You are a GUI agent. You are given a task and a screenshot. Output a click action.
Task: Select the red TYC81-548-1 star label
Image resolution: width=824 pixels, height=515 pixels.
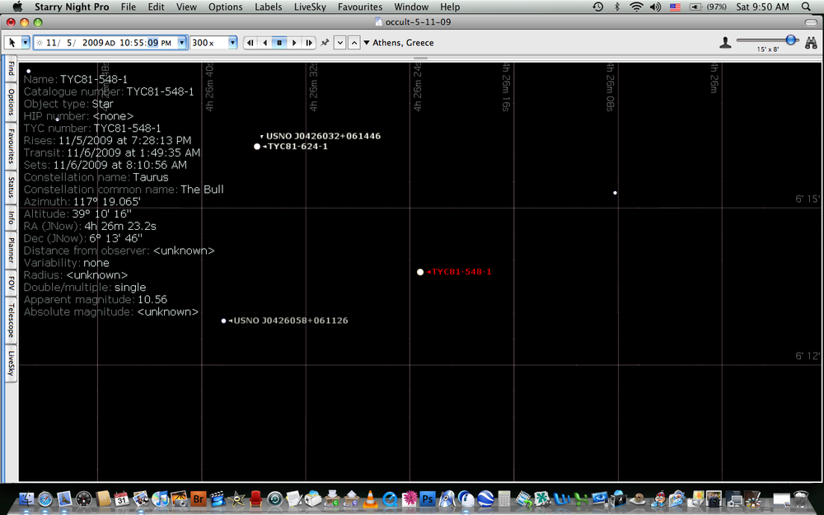pyautogui.click(x=461, y=272)
